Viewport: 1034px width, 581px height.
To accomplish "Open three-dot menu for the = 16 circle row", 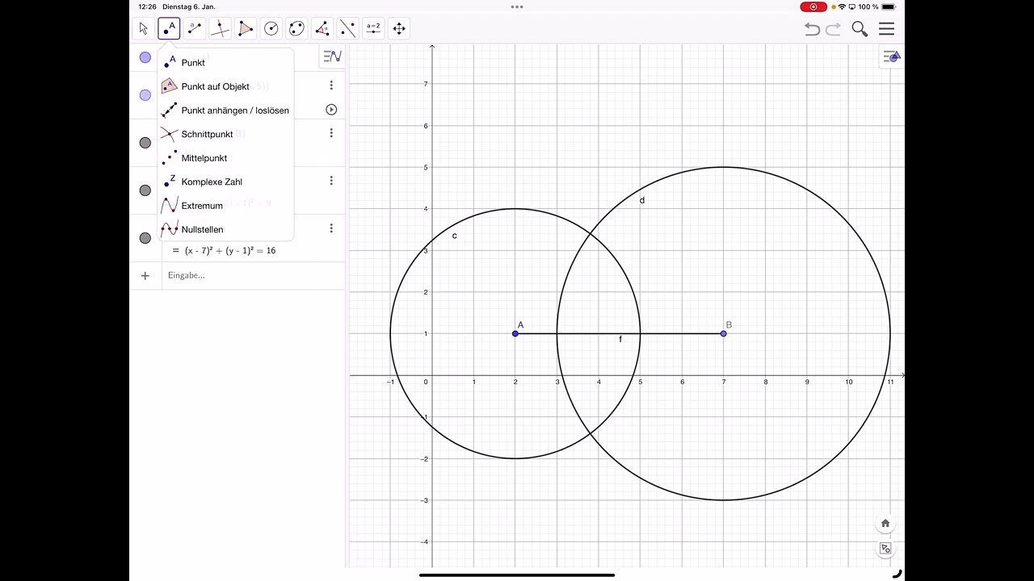I will pos(331,229).
